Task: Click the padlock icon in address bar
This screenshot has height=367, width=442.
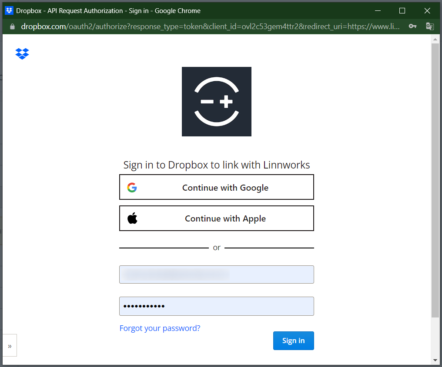Action: point(12,26)
